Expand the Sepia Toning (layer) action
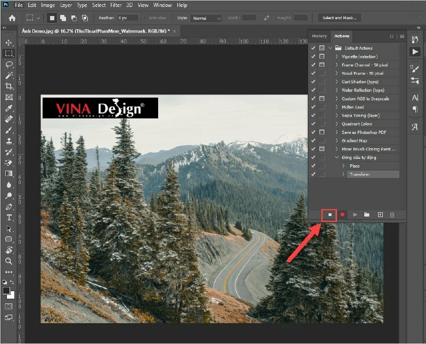 click(337, 116)
